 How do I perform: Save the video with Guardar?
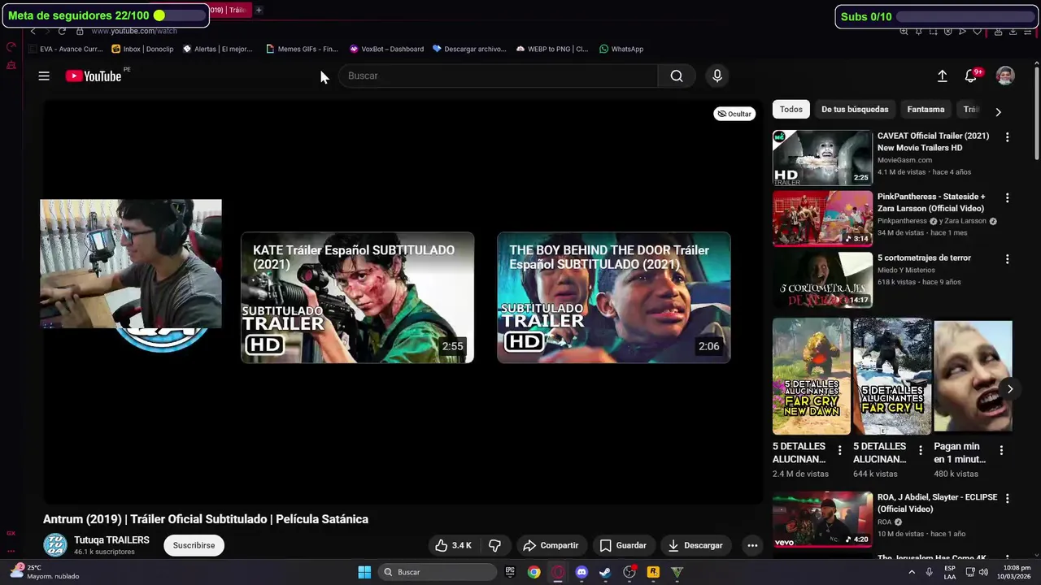point(623,545)
